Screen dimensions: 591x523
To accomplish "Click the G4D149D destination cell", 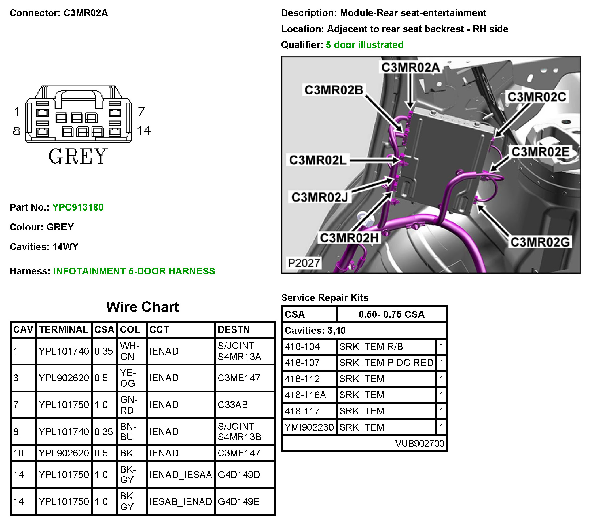I will pyautogui.click(x=239, y=474).
